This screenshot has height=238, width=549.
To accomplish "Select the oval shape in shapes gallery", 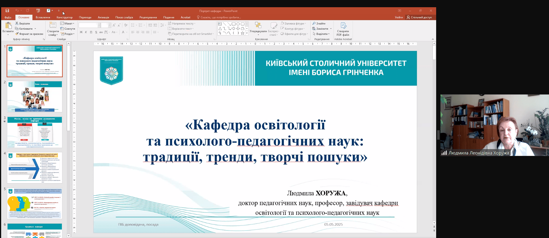I will coord(238,24).
